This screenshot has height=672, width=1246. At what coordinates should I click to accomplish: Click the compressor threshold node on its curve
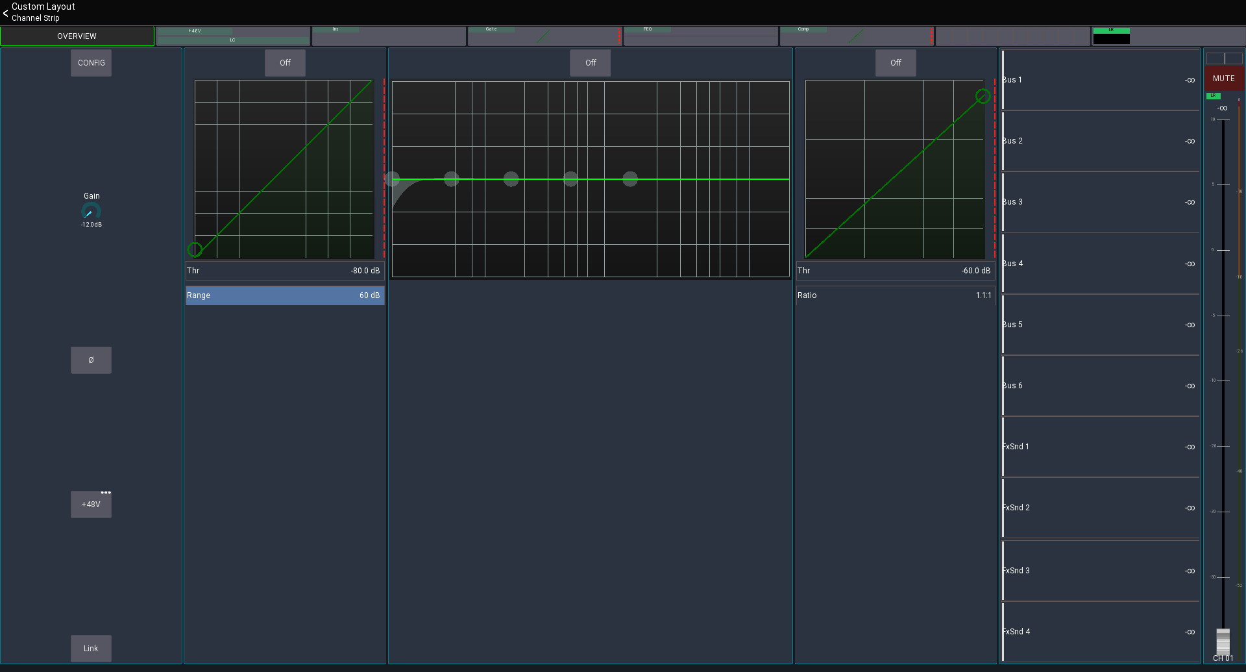983,96
